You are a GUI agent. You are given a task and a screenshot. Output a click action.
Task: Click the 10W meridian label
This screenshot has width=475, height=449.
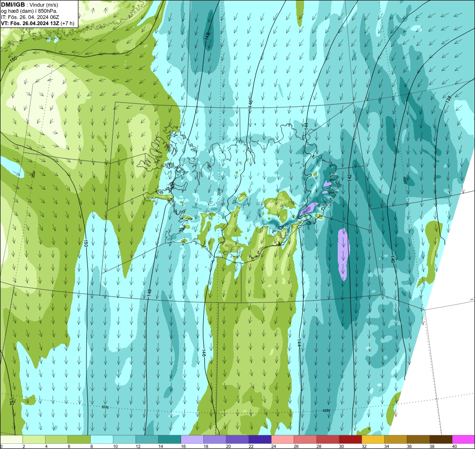click(x=405, y=180)
